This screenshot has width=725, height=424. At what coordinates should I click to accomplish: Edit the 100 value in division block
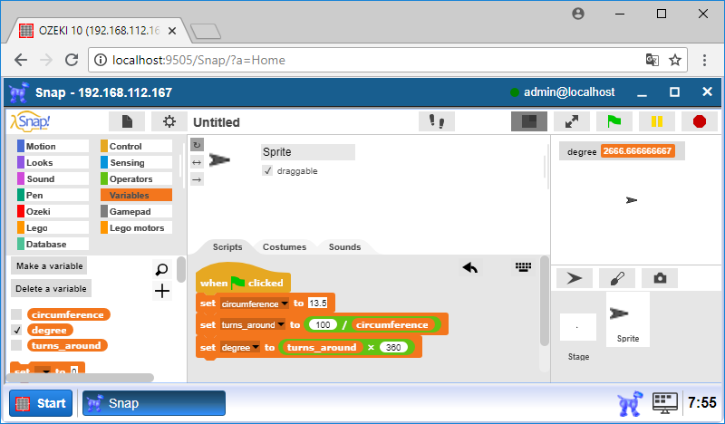pyautogui.click(x=323, y=324)
